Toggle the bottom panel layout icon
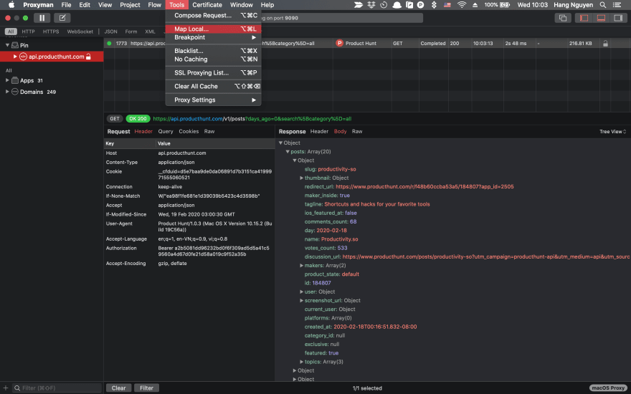631x394 pixels. pos(601,18)
